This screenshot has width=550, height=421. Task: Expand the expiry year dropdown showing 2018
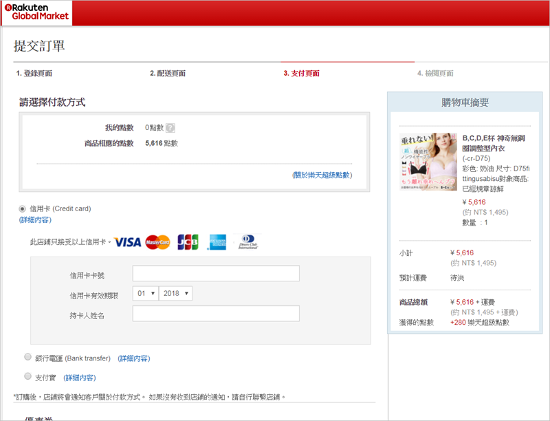[x=175, y=293]
